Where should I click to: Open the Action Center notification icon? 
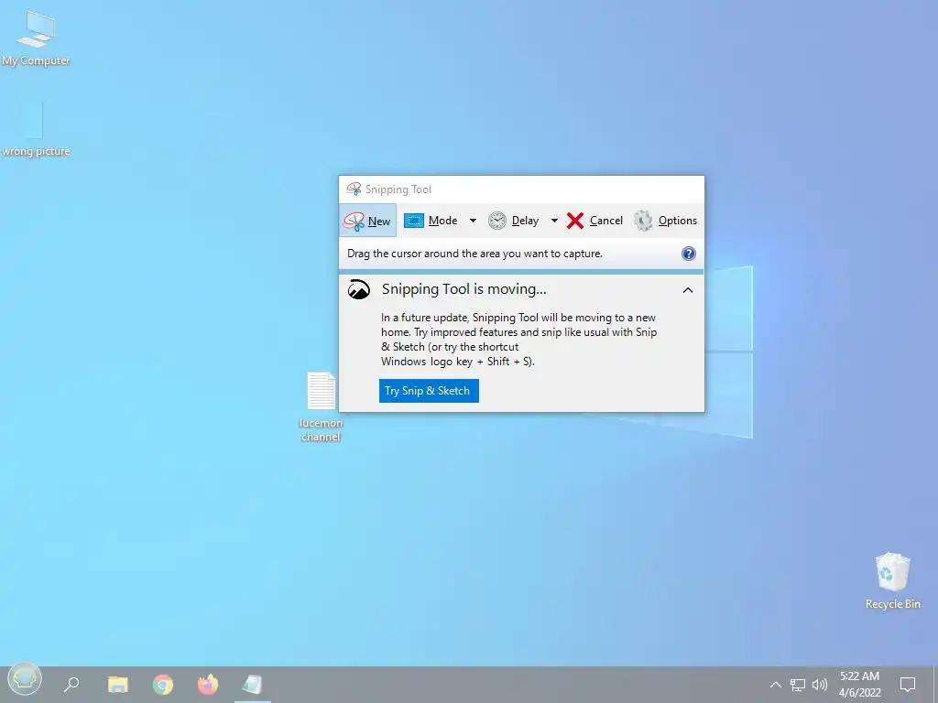[908, 685]
